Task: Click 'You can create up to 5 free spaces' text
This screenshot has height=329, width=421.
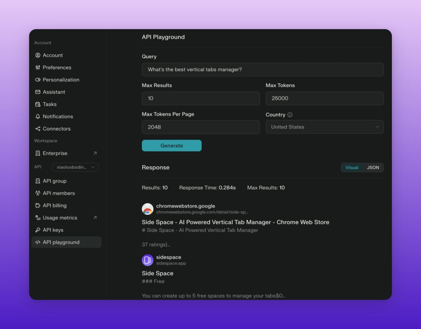Action: point(213,296)
